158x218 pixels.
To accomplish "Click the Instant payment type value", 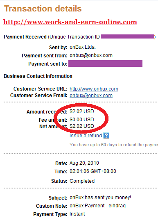I will click(x=77, y=213).
